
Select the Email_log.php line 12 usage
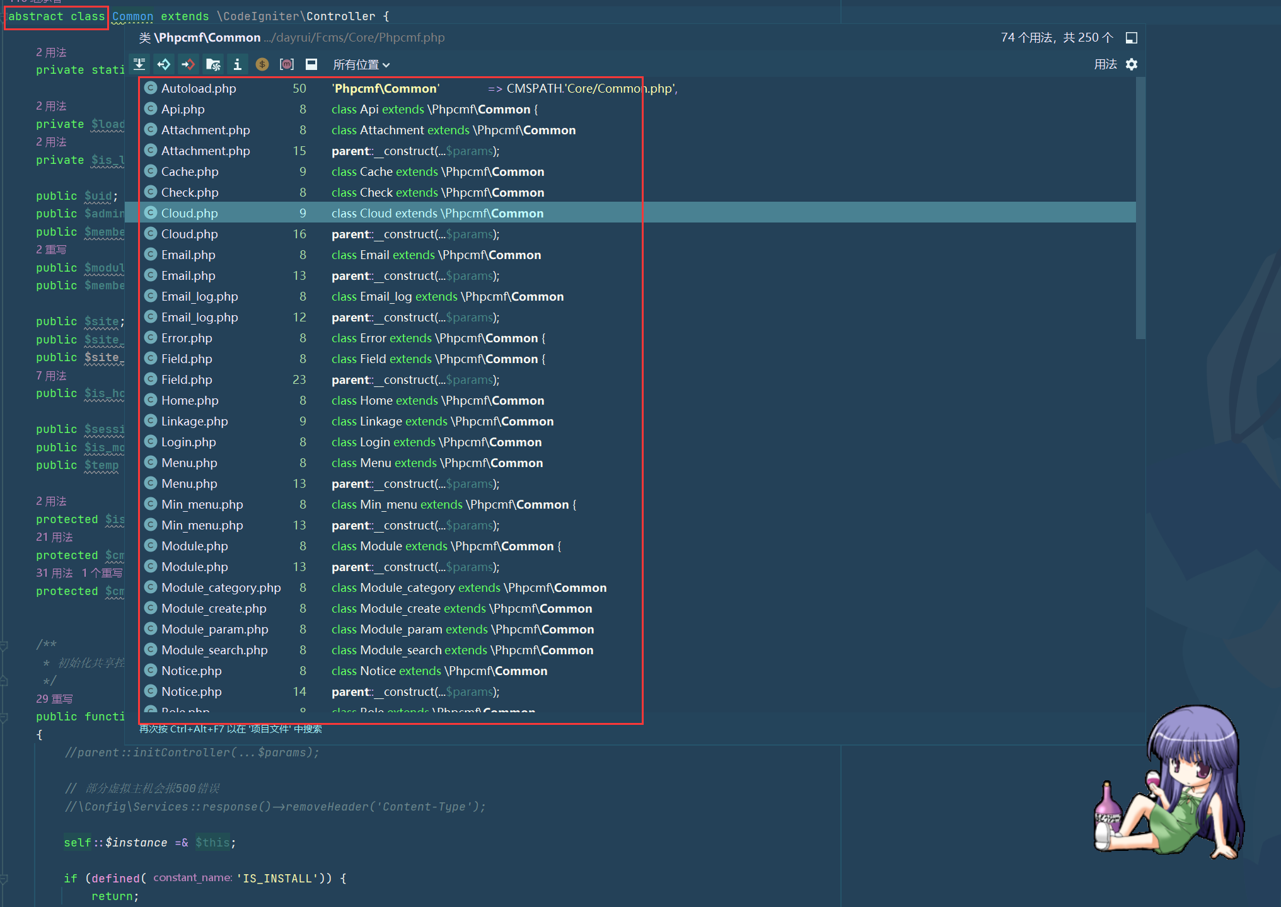pos(630,317)
